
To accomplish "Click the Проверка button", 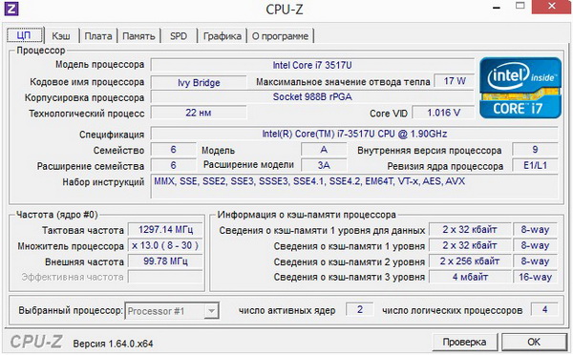I will pyautogui.click(x=464, y=343).
